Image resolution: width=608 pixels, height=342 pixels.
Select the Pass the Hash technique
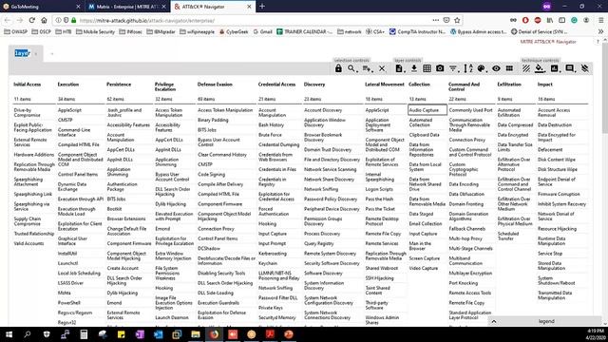(379, 199)
